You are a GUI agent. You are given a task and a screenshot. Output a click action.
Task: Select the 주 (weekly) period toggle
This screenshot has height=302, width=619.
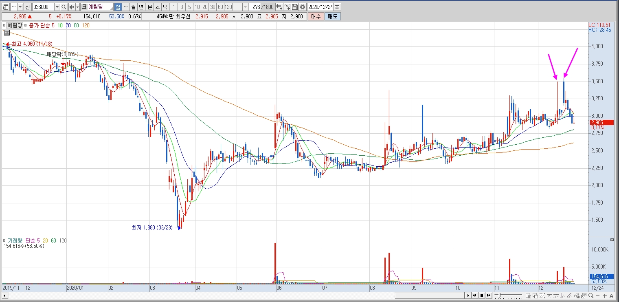pos(125,7)
